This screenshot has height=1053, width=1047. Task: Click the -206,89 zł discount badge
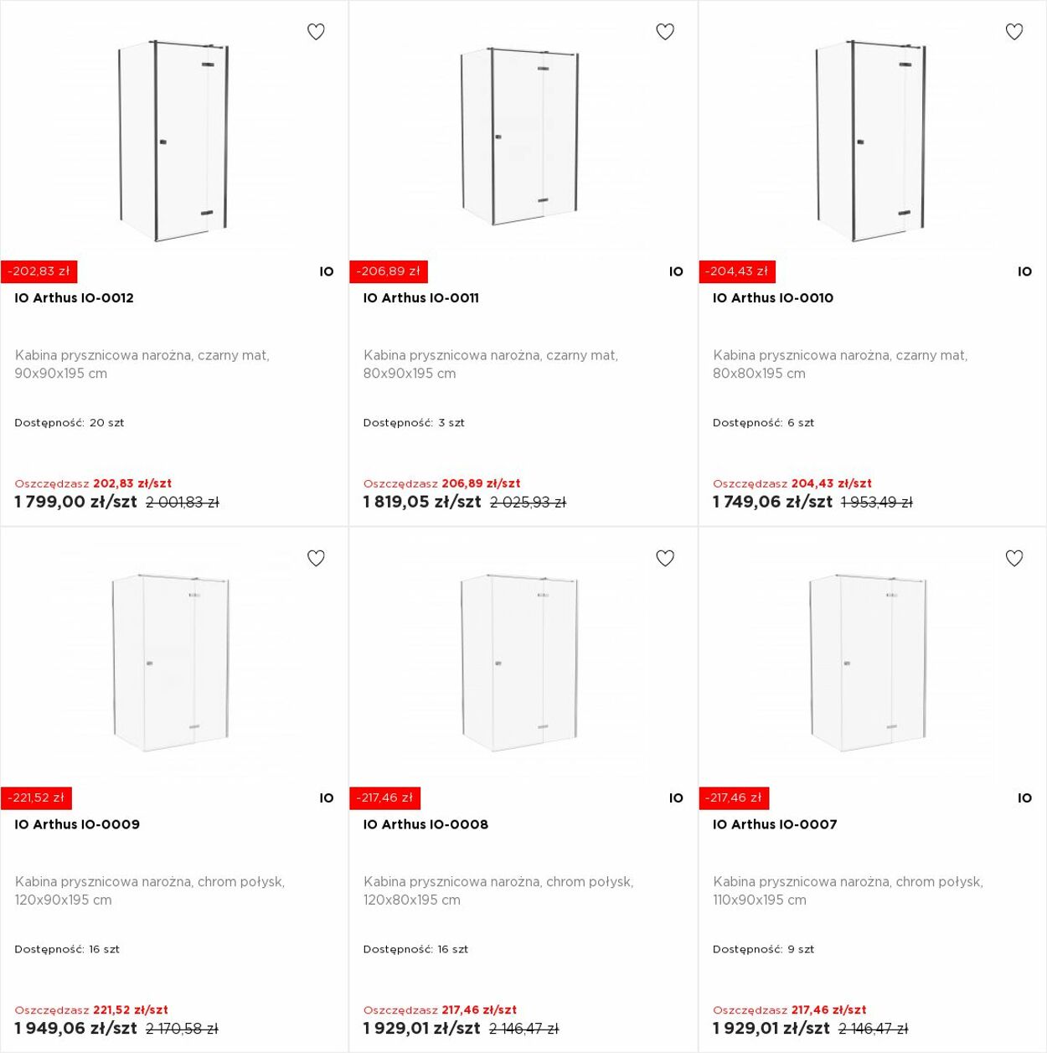(x=389, y=271)
